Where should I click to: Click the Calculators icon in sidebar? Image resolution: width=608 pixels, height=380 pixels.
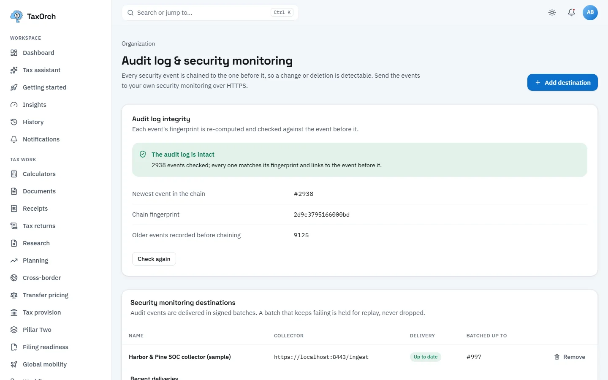pos(14,174)
